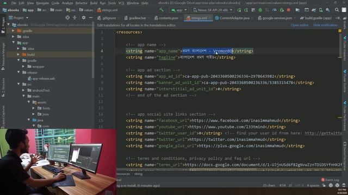Click the 4:54 line position indicator
The image size is (348, 195).
point(283,185)
